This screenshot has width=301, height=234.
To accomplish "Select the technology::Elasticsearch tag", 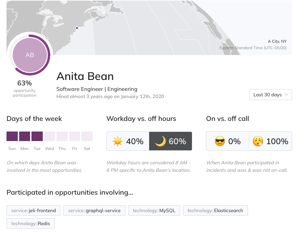I will (215, 210).
